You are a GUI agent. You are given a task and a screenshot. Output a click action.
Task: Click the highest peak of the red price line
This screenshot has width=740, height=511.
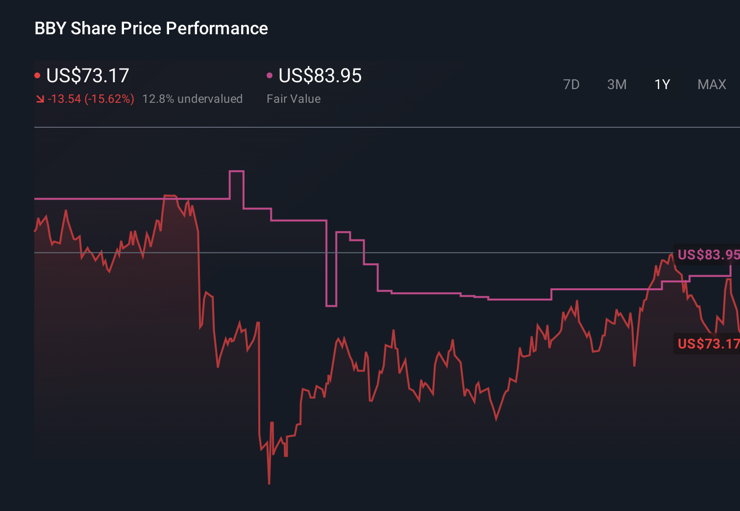(x=170, y=196)
